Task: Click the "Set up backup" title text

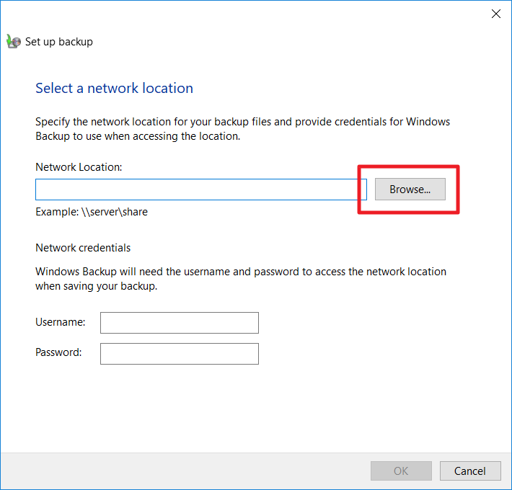Action: pos(59,42)
